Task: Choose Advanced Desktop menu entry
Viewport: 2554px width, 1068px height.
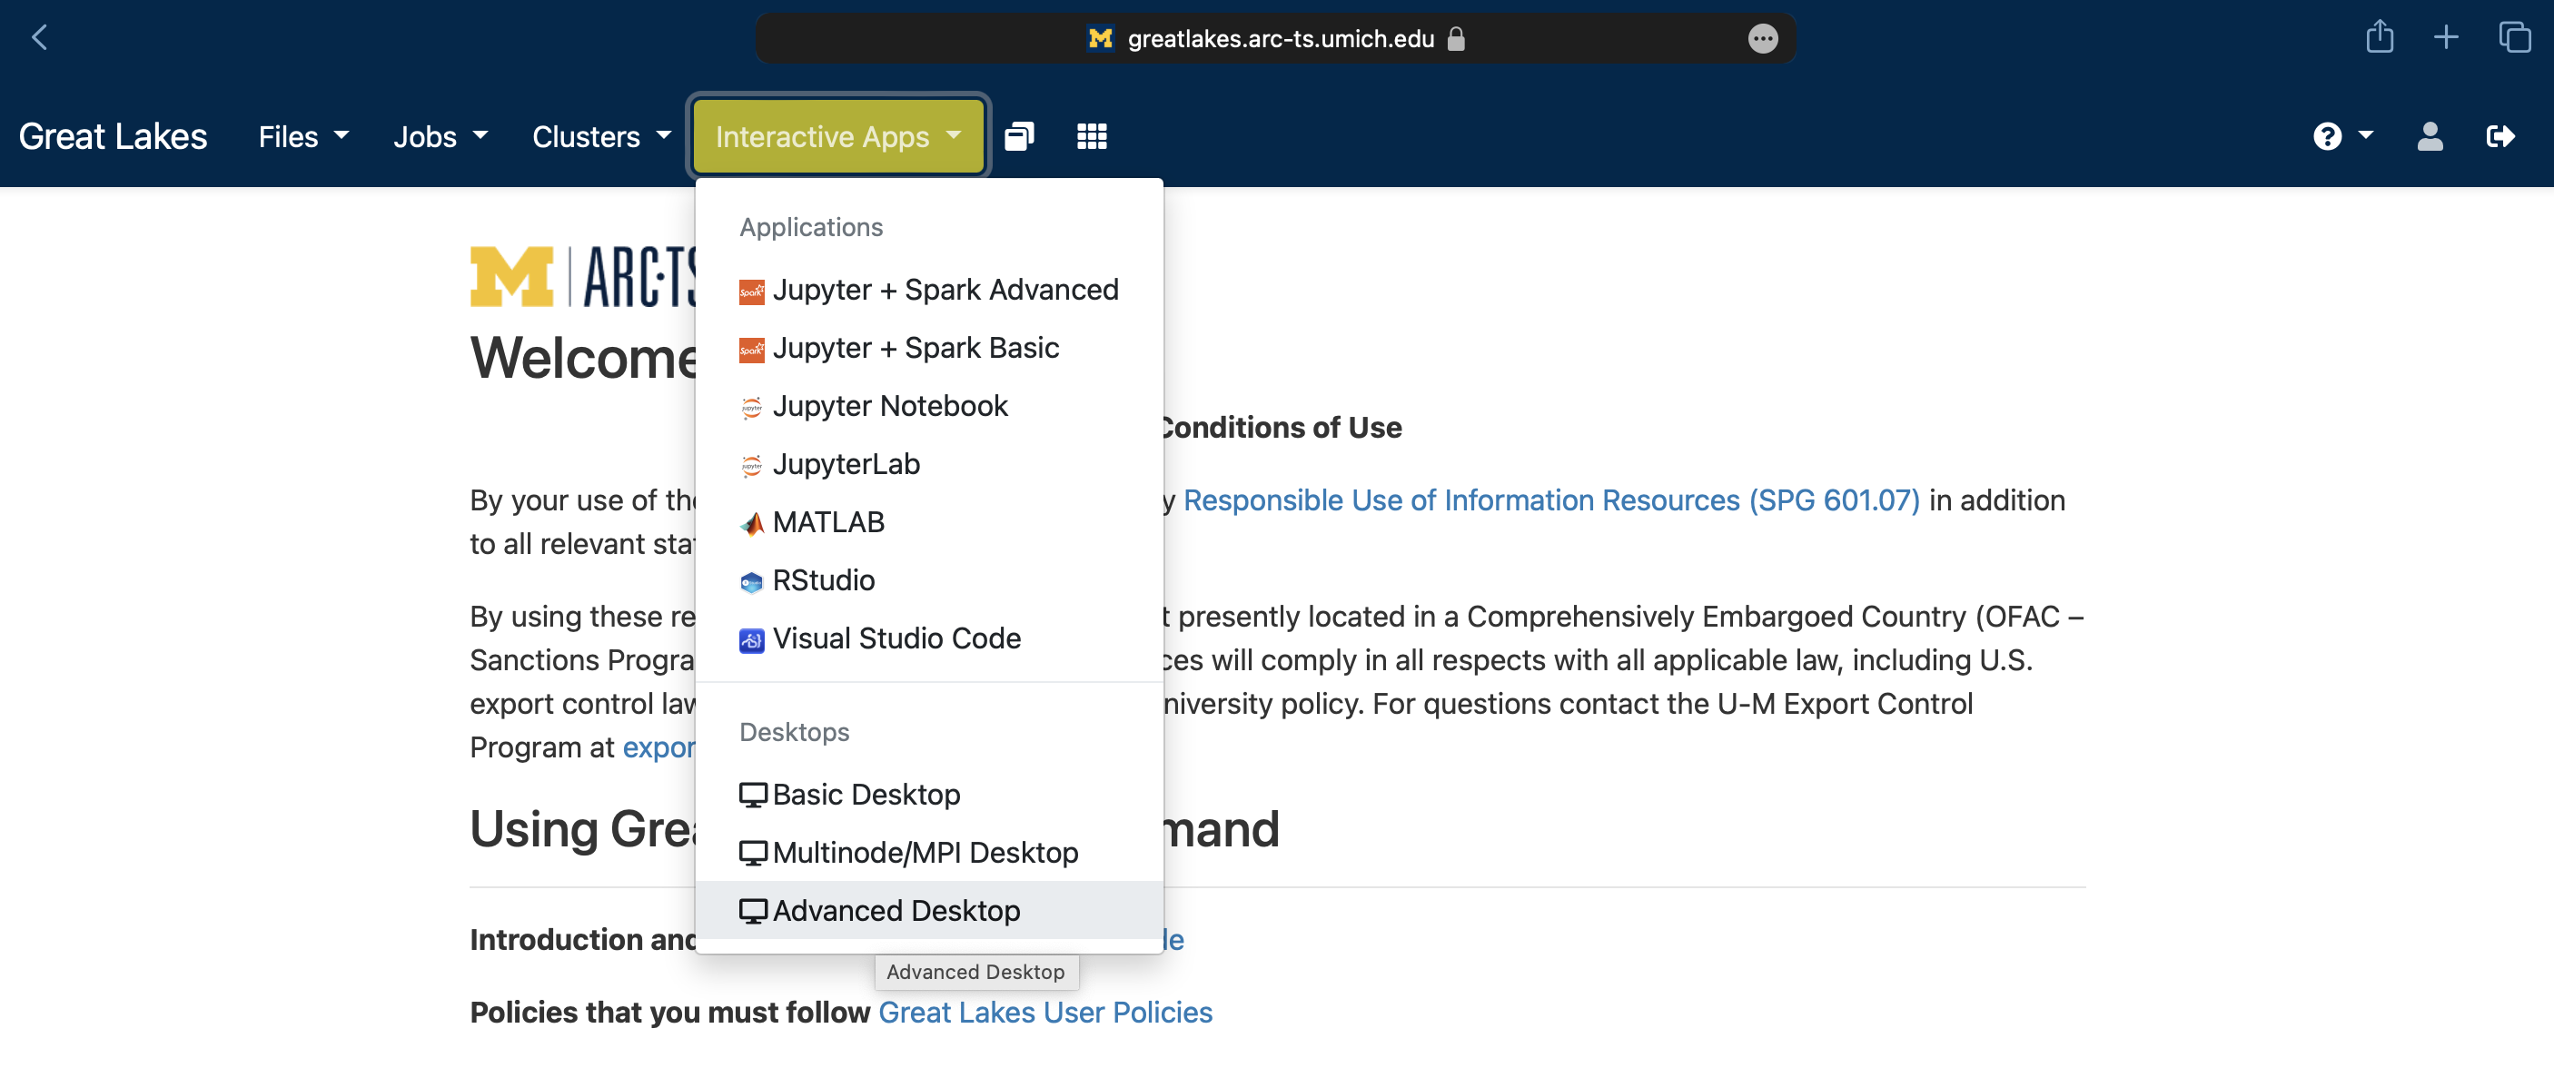Action: [895, 910]
